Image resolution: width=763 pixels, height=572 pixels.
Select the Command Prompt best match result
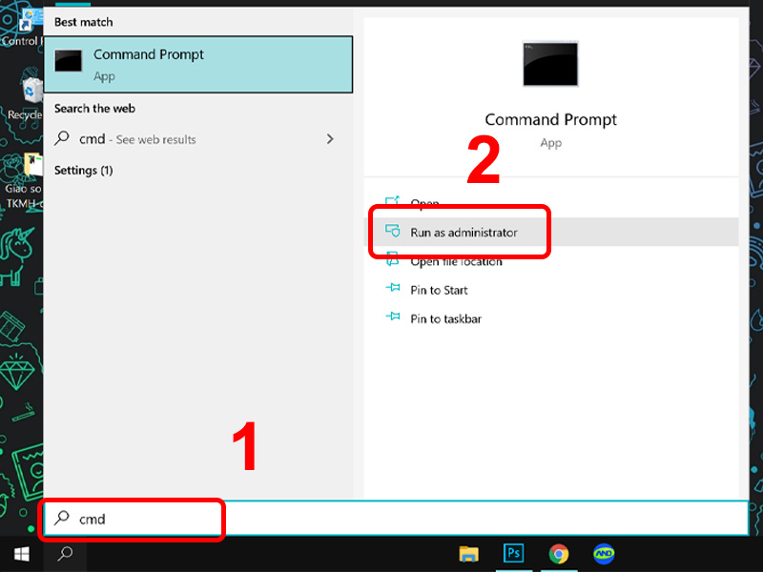point(198,63)
